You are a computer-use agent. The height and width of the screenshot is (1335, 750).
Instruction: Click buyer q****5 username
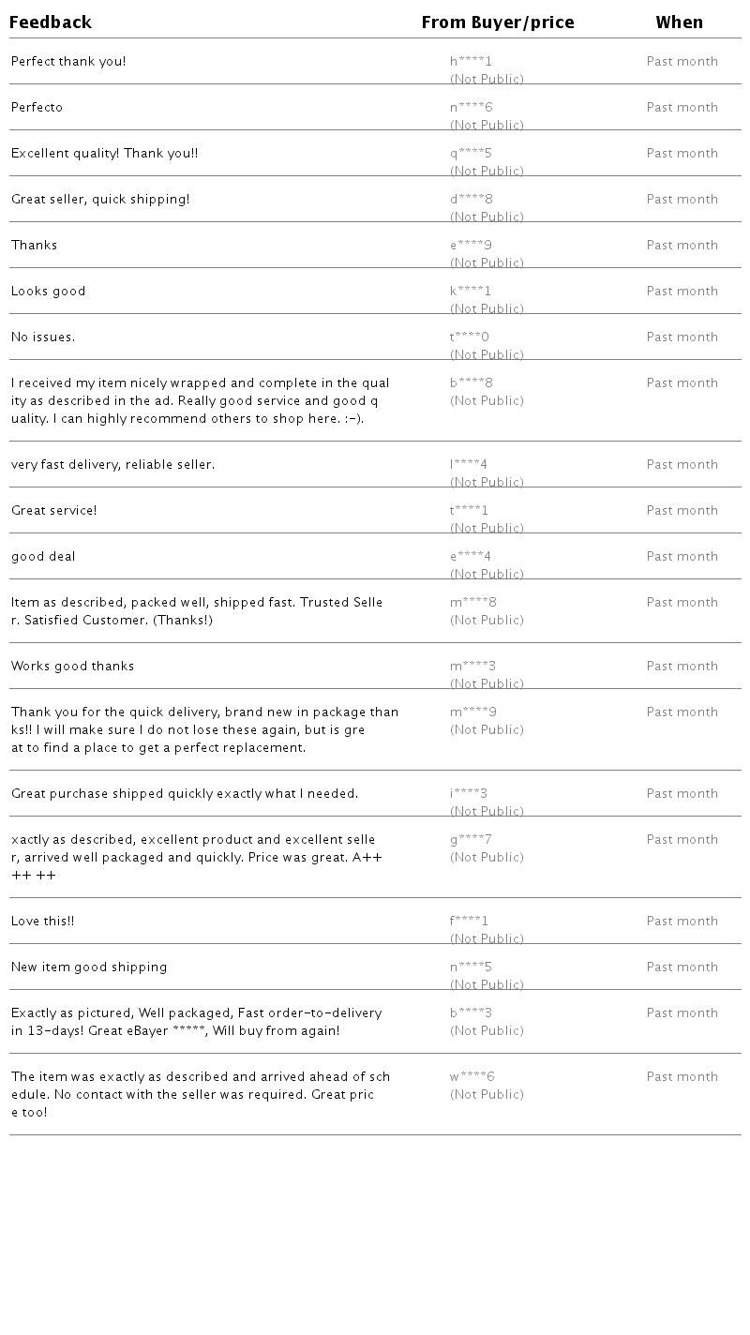click(471, 154)
